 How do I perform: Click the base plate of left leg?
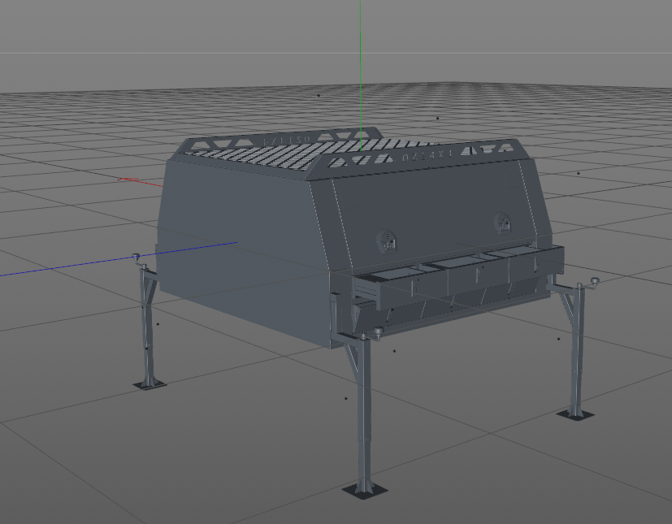pyautogui.click(x=150, y=383)
